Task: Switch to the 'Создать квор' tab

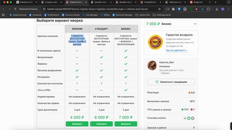Action: point(51,2)
